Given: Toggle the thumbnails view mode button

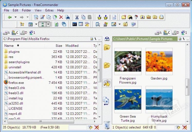Looking at the screenshot, I should pyautogui.click(x=42, y=24).
